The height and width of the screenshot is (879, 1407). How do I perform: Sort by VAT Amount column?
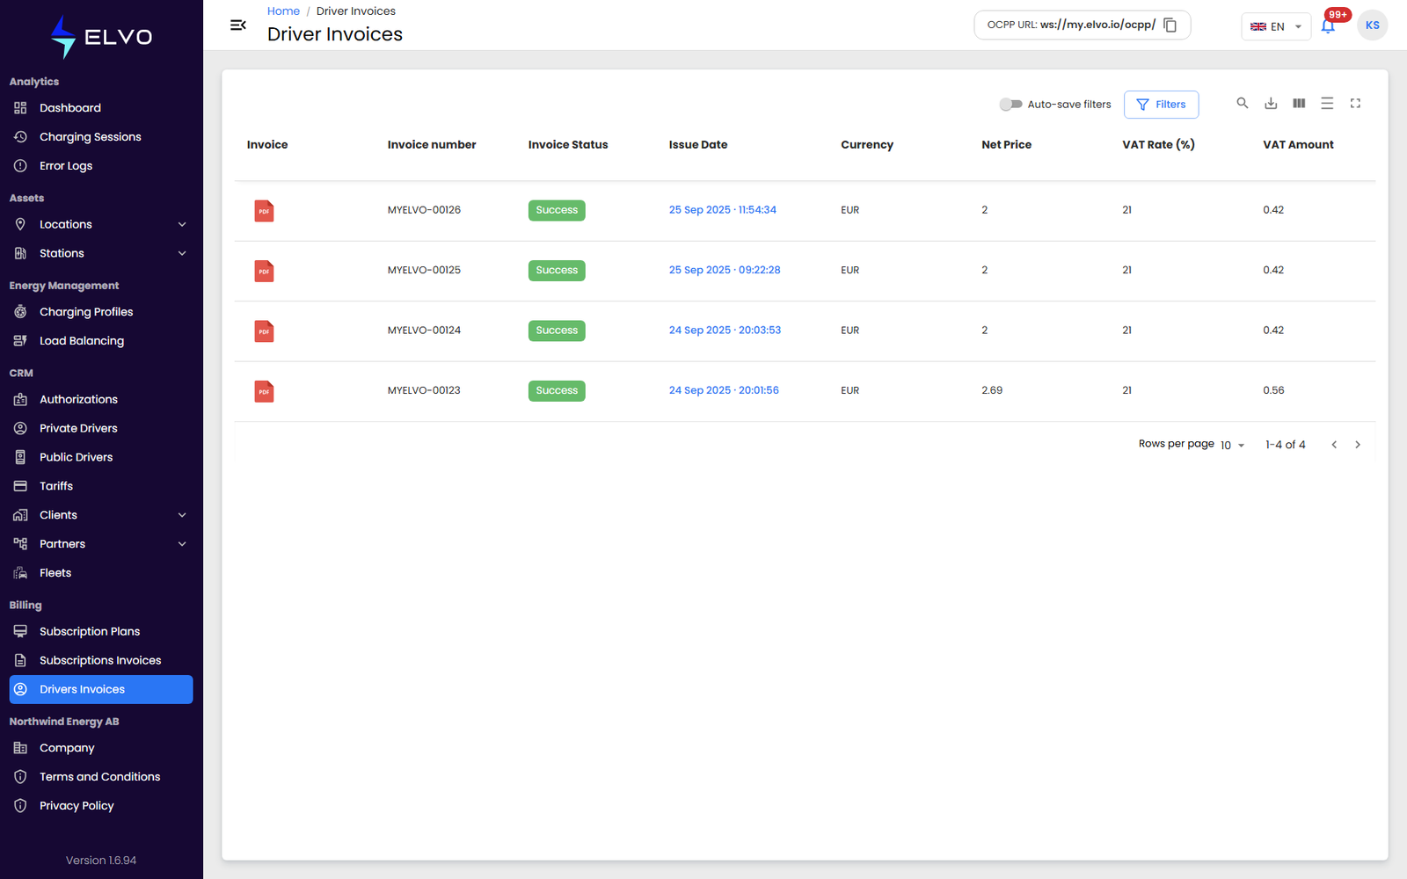pyautogui.click(x=1298, y=145)
